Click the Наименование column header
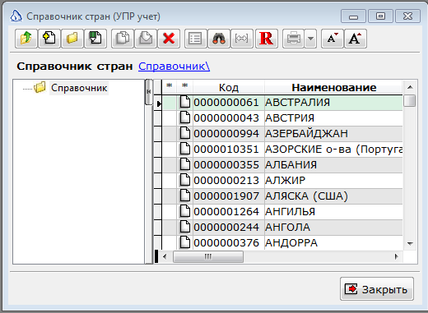The image size is (428, 313). 333,88
